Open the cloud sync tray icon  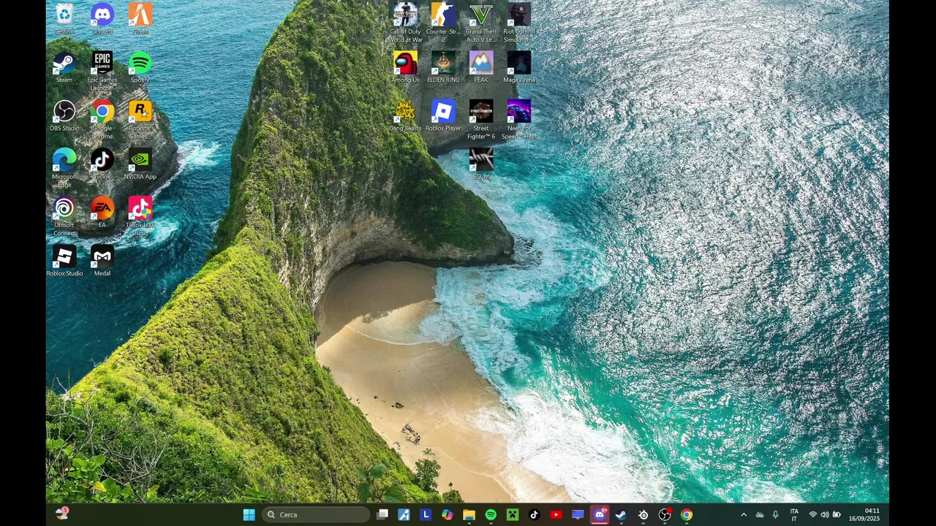[760, 515]
